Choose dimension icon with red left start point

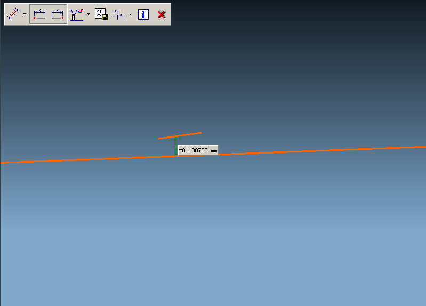click(39, 14)
